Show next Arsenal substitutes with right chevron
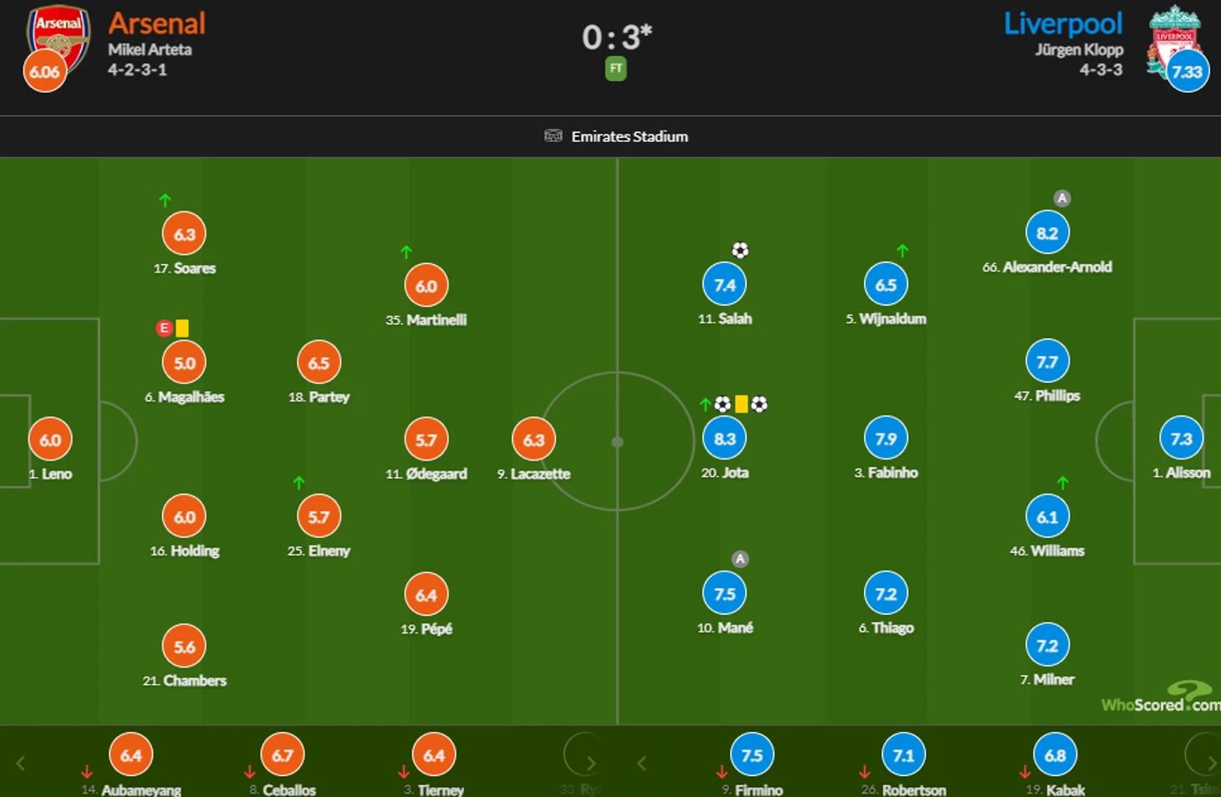1221x797 pixels. click(x=591, y=763)
